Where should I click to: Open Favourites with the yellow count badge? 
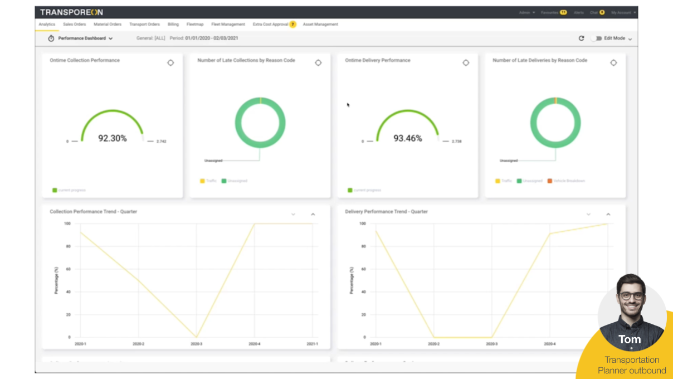(x=553, y=12)
